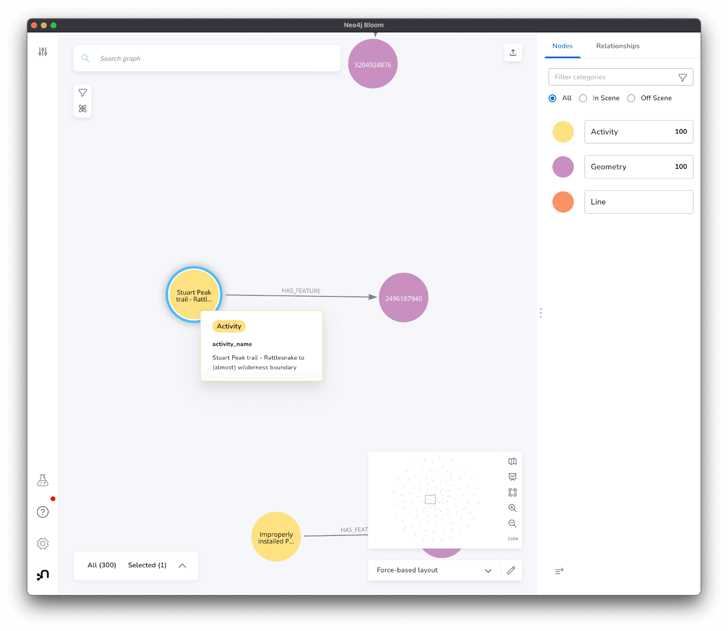Open help using the question mark icon
The width and height of the screenshot is (728, 631).
click(x=42, y=512)
